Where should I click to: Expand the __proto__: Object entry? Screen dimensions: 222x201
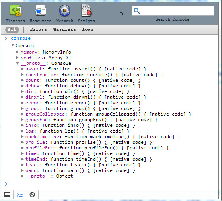(x=22, y=176)
